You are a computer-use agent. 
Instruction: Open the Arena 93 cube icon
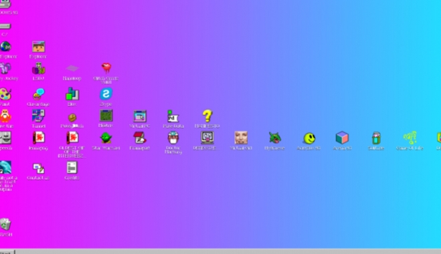click(342, 138)
